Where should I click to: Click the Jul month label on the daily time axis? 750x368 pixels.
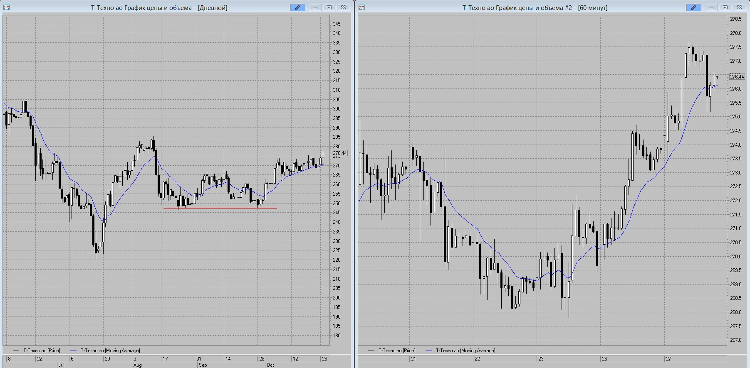click(61, 365)
